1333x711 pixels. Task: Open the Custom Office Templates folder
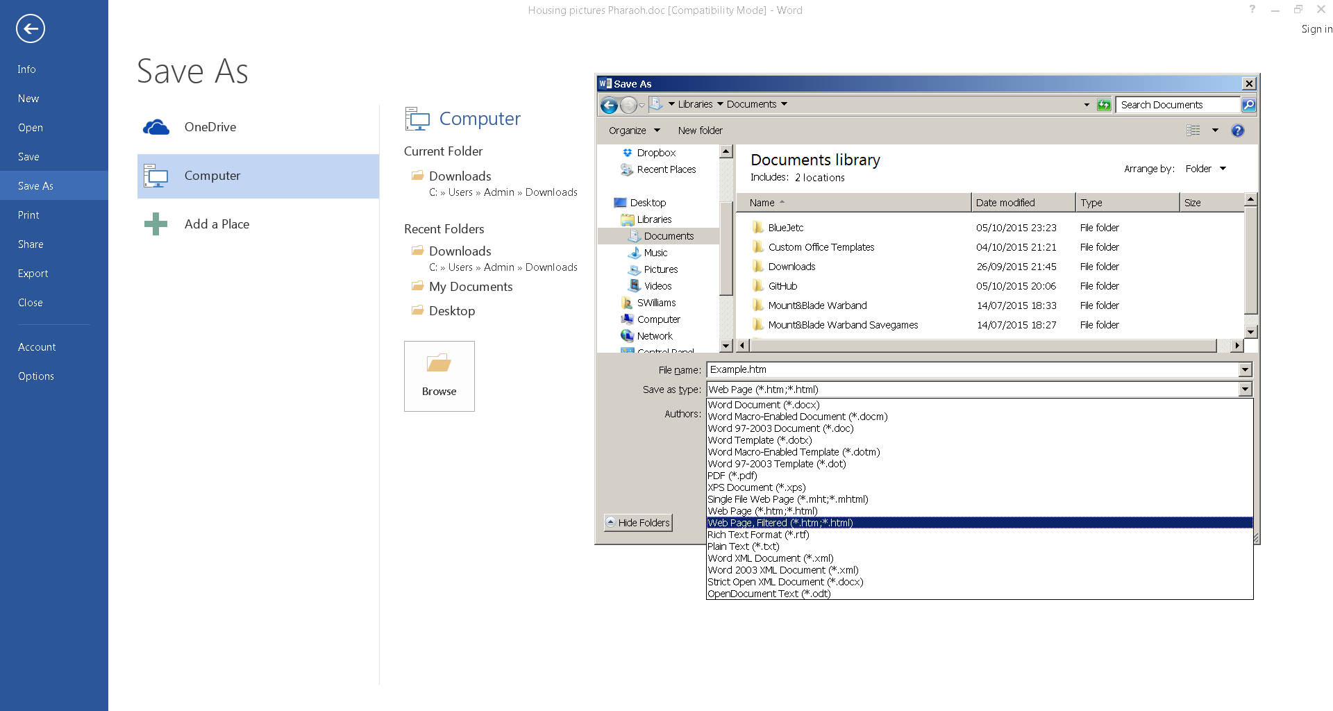[821, 247]
